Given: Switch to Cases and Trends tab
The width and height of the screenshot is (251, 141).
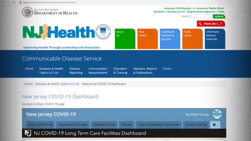Looking at the screenshot, I should point(40,125).
